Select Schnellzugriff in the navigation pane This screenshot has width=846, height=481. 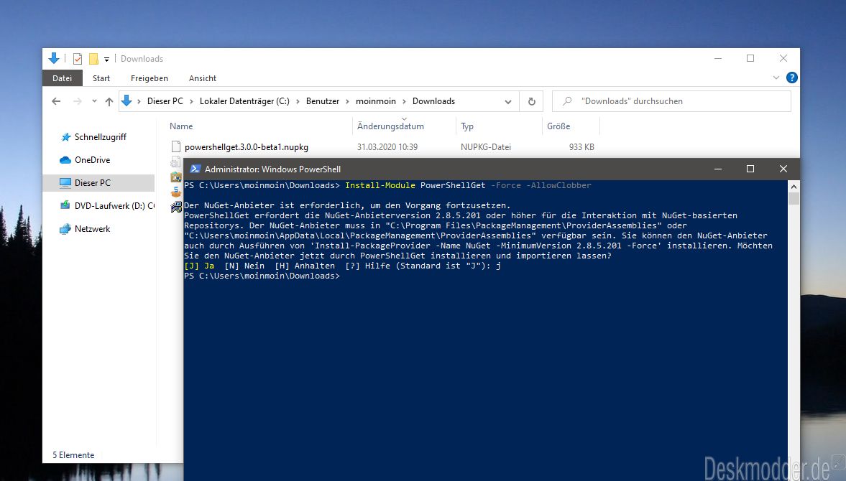tap(101, 137)
